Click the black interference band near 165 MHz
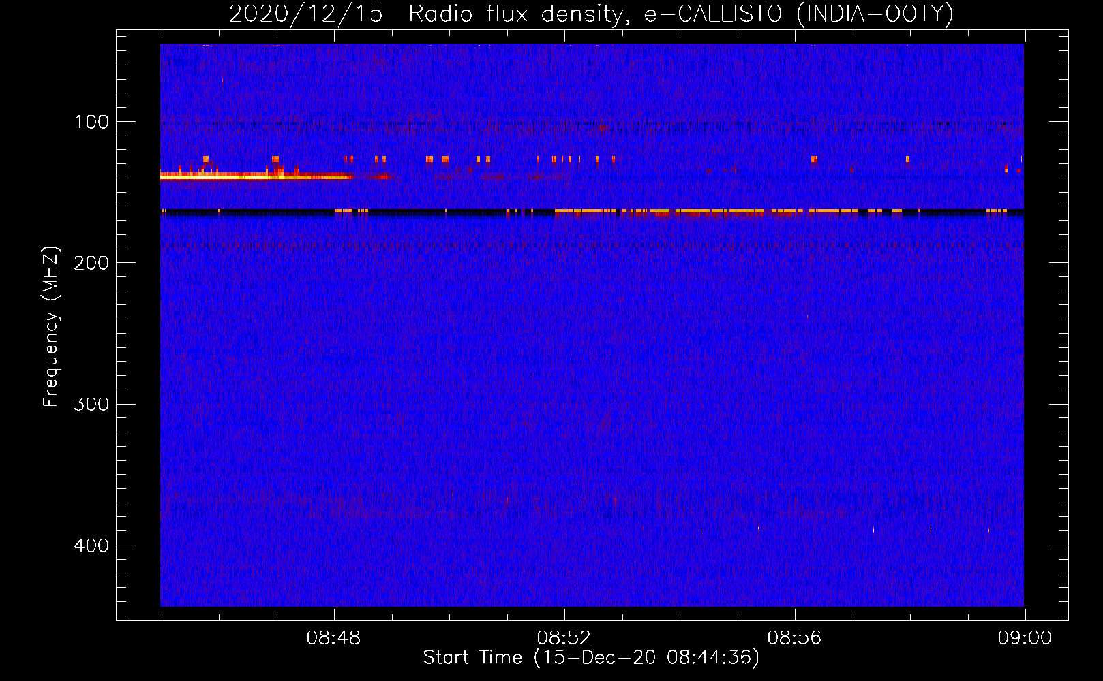The height and width of the screenshot is (681, 1103). pyautogui.click(x=592, y=213)
